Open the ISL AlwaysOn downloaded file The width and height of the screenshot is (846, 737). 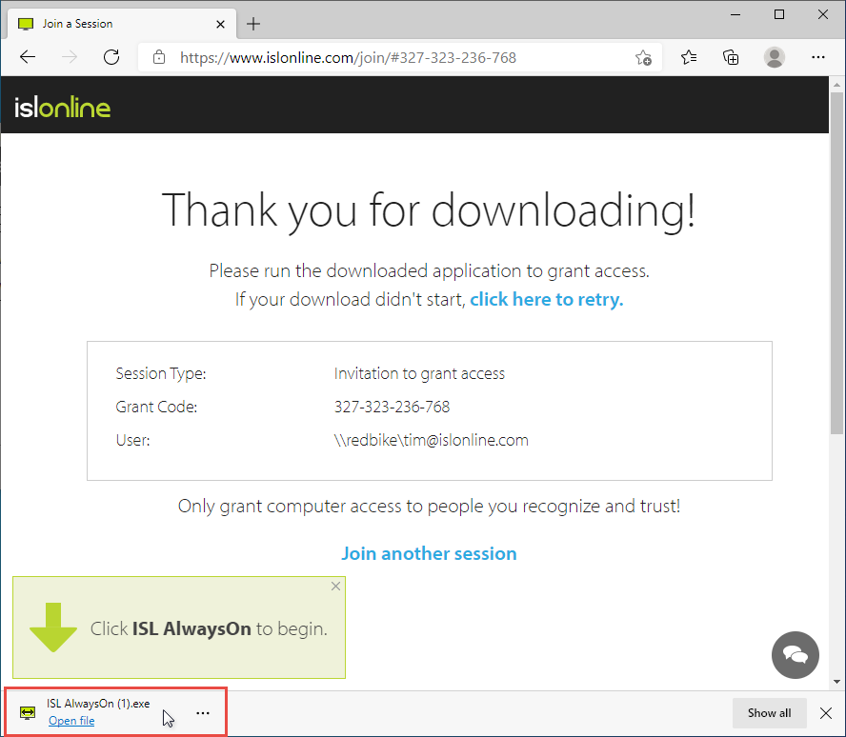tap(71, 720)
